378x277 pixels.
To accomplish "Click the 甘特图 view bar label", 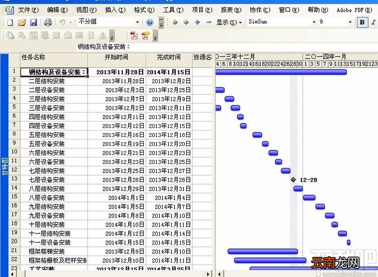I will (5, 166).
